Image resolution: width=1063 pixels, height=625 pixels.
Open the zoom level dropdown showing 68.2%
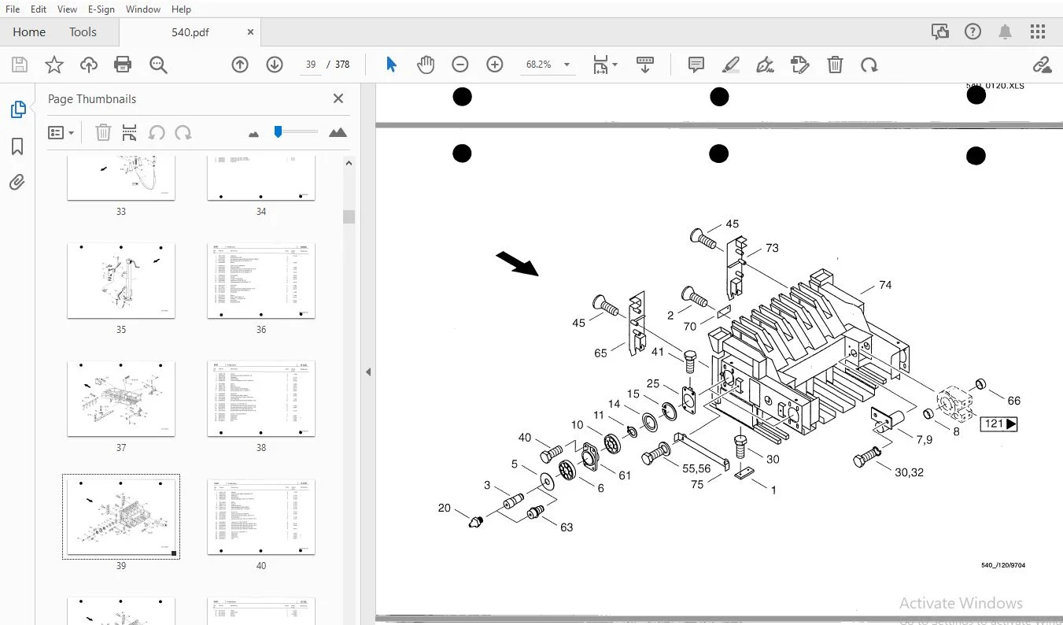pyautogui.click(x=548, y=65)
